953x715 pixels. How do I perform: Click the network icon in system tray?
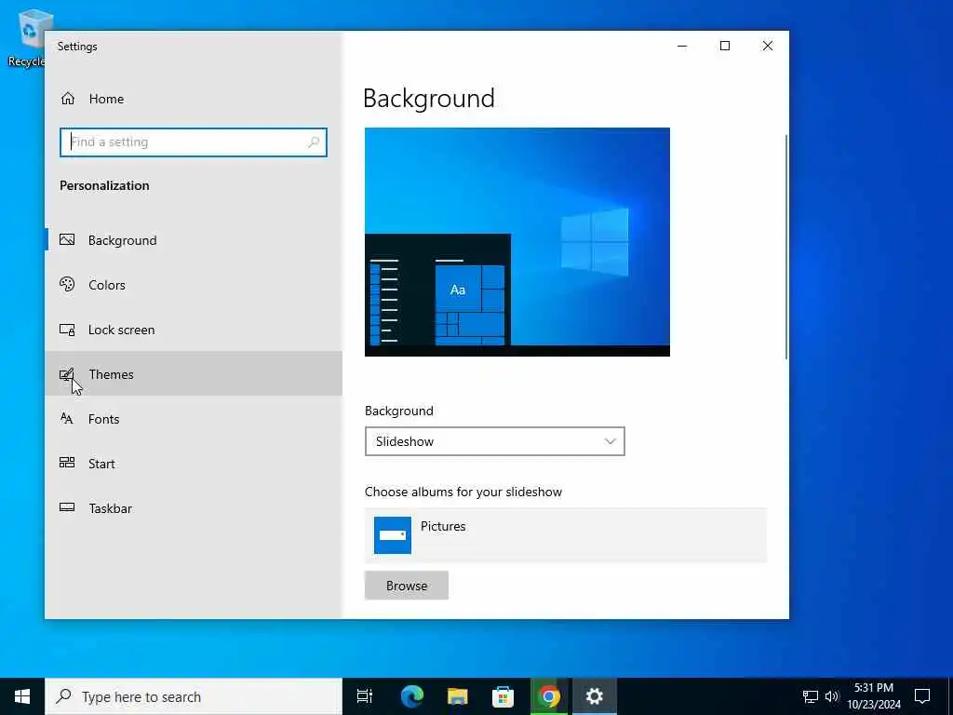pyautogui.click(x=811, y=696)
